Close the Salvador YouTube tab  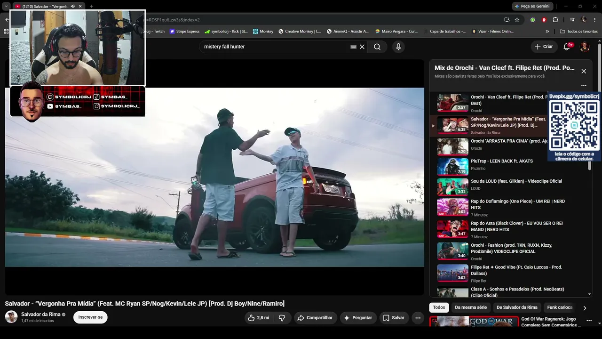[80, 6]
